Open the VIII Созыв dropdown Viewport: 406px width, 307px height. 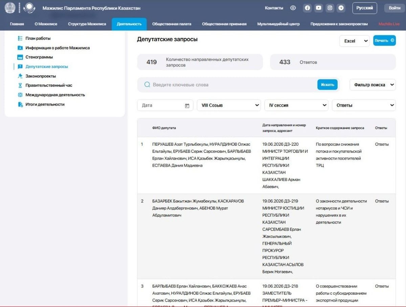[229, 105]
